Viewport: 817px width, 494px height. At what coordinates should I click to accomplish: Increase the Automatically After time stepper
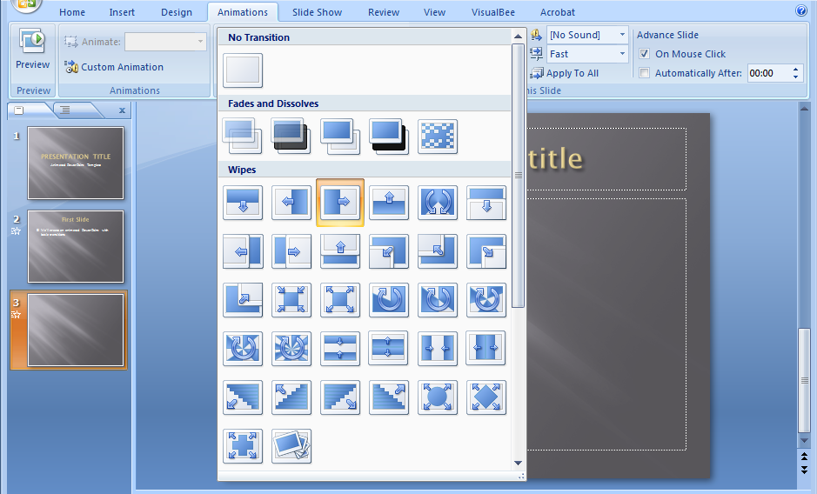795,70
